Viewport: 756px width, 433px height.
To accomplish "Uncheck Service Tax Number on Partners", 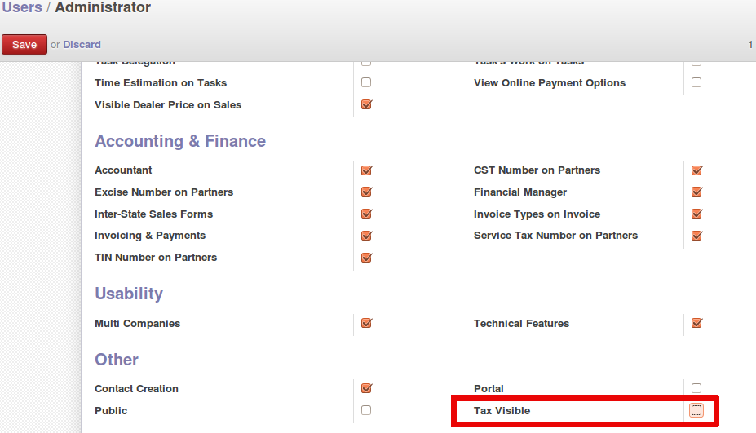I will click(696, 236).
